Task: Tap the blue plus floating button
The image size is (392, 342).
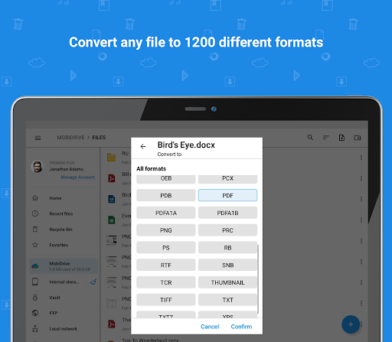Action: 351,324
